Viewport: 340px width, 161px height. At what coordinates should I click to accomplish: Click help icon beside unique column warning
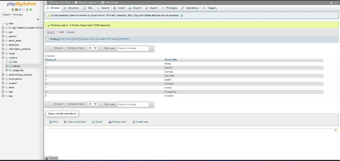pyautogui.click(x=182, y=16)
